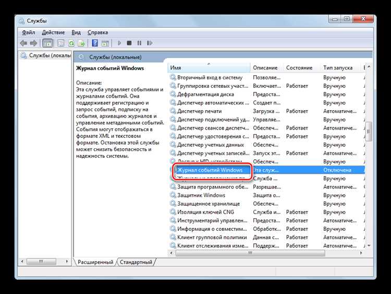Stop the service with the square icon

129,43
